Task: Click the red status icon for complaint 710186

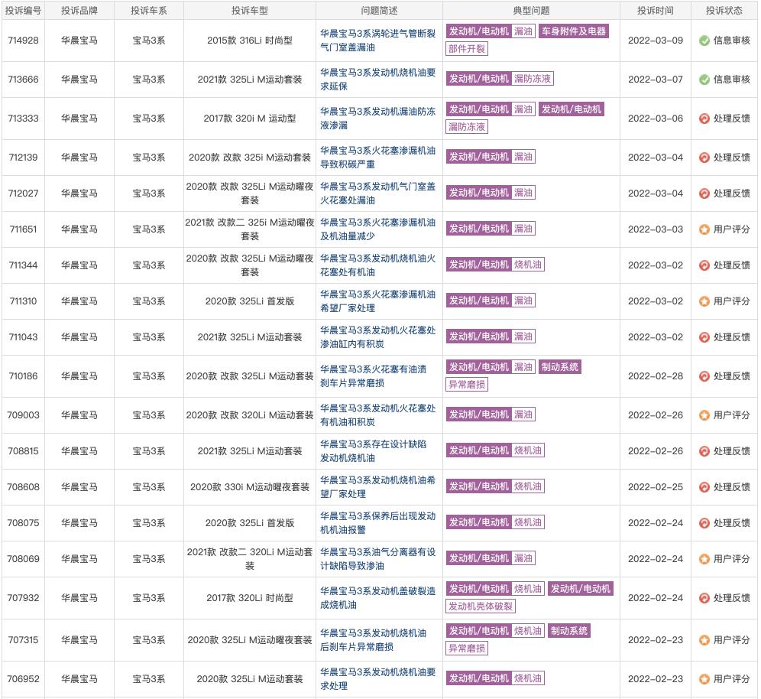Action: click(704, 376)
